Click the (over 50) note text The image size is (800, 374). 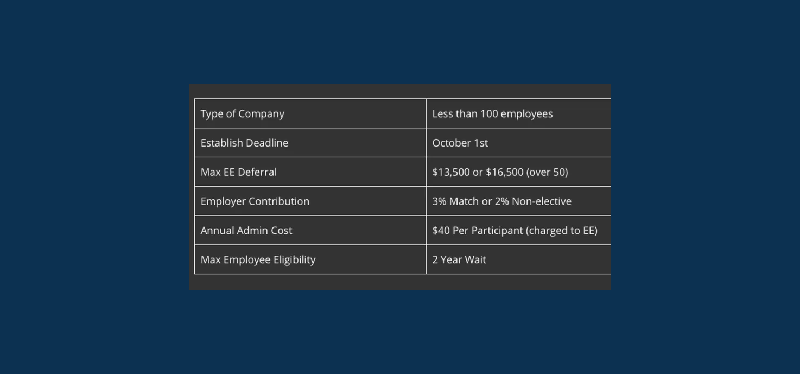(547, 172)
